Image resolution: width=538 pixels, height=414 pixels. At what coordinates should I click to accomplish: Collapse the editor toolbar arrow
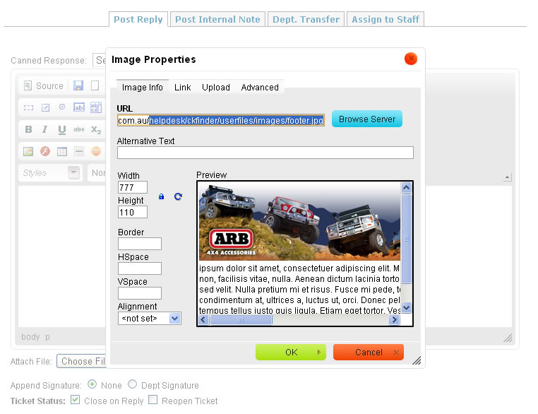[x=507, y=177]
